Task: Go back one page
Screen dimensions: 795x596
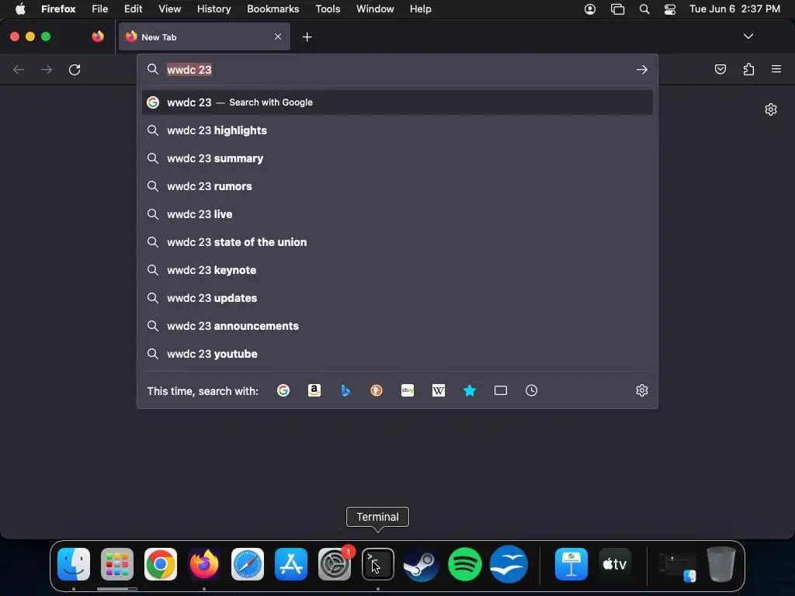Action: click(x=19, y=69)
